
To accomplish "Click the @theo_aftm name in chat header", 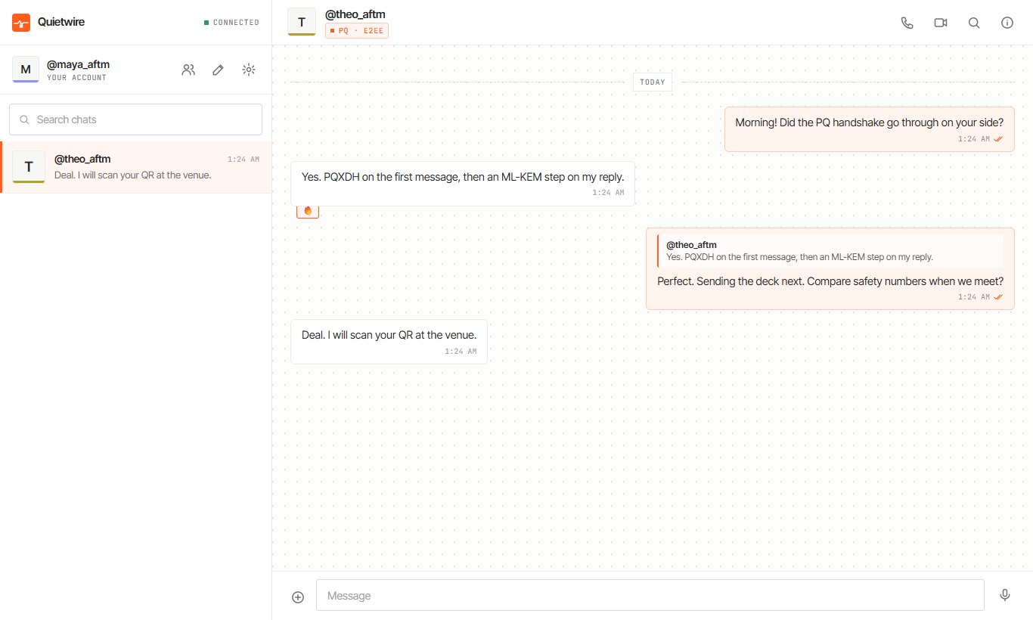I will click(x=355, y=14).
